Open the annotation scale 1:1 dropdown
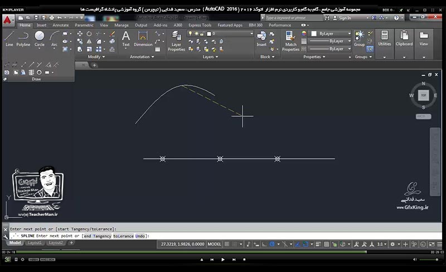Image resolution: width=446 pixels, height=272 pixels. coord(382,244)
